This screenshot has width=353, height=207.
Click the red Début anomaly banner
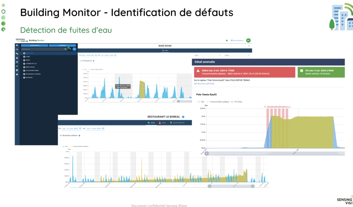click(245, 72)
